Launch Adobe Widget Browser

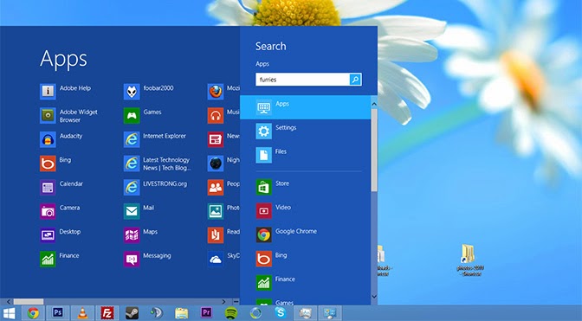coord(69,116)
